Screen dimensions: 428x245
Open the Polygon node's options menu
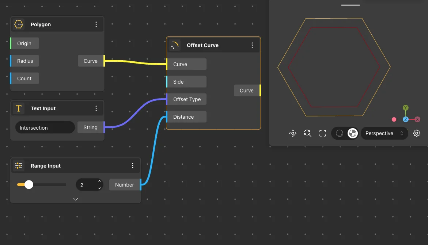[96, 24]
